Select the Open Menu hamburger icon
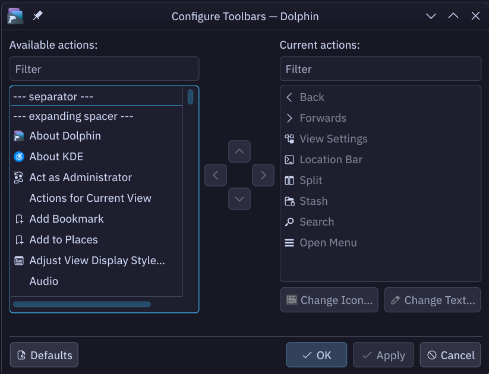This screenshot has width=489, height=374. (x=289, y=243)
